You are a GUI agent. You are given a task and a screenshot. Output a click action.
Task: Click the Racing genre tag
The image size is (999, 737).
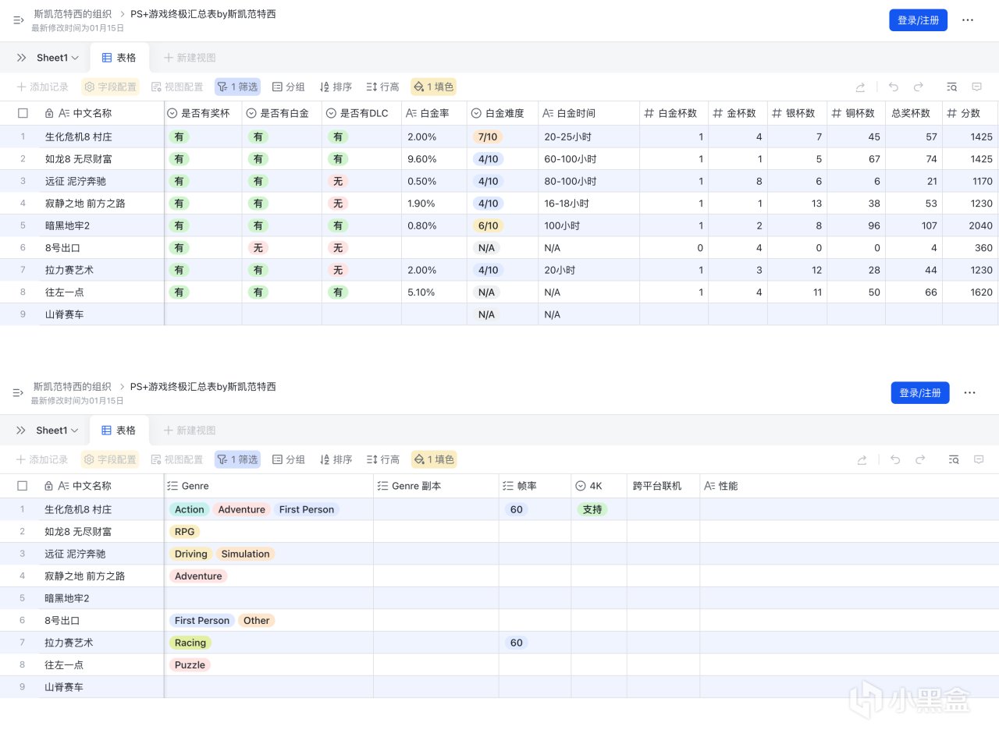click(x=190, y=643)
